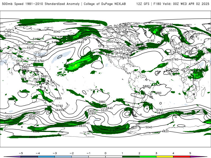The image size is (211, 158).
Task: Select the yellow 3-to-4 colorbar segment
Action: (x=165, y=157)
